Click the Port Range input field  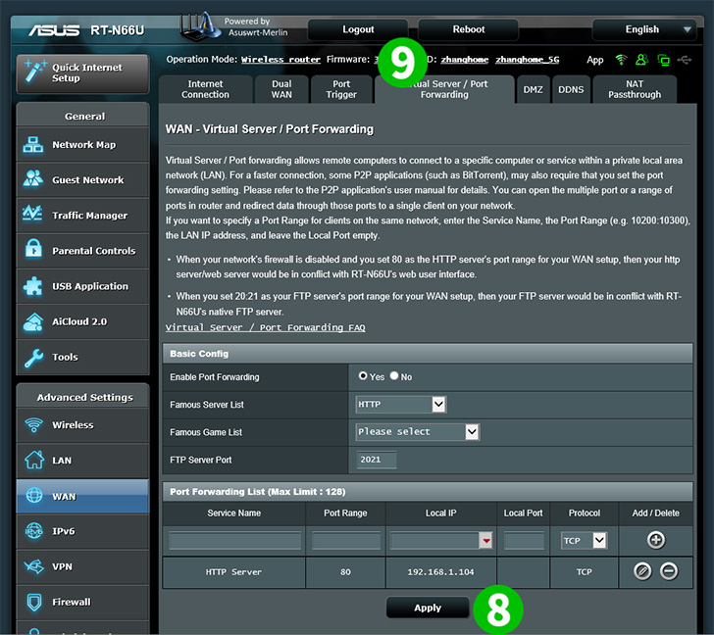346,541
